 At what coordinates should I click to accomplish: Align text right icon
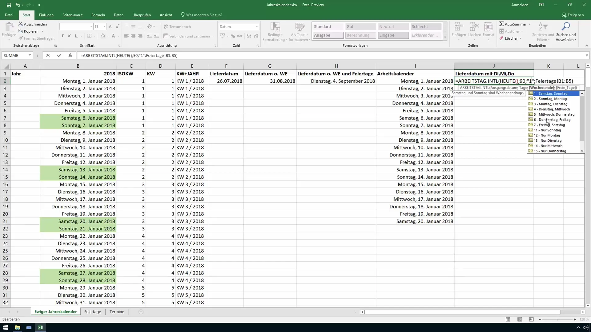tap(140, 36)
